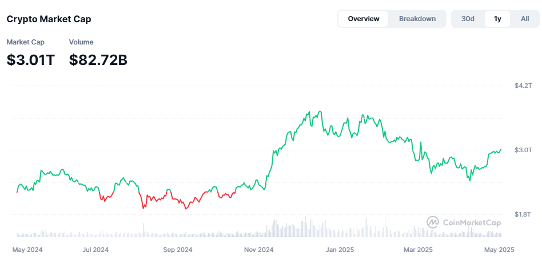The image size is (542, 269).
Task: Click the Market Cap label
Action: [x=25, y=42]
